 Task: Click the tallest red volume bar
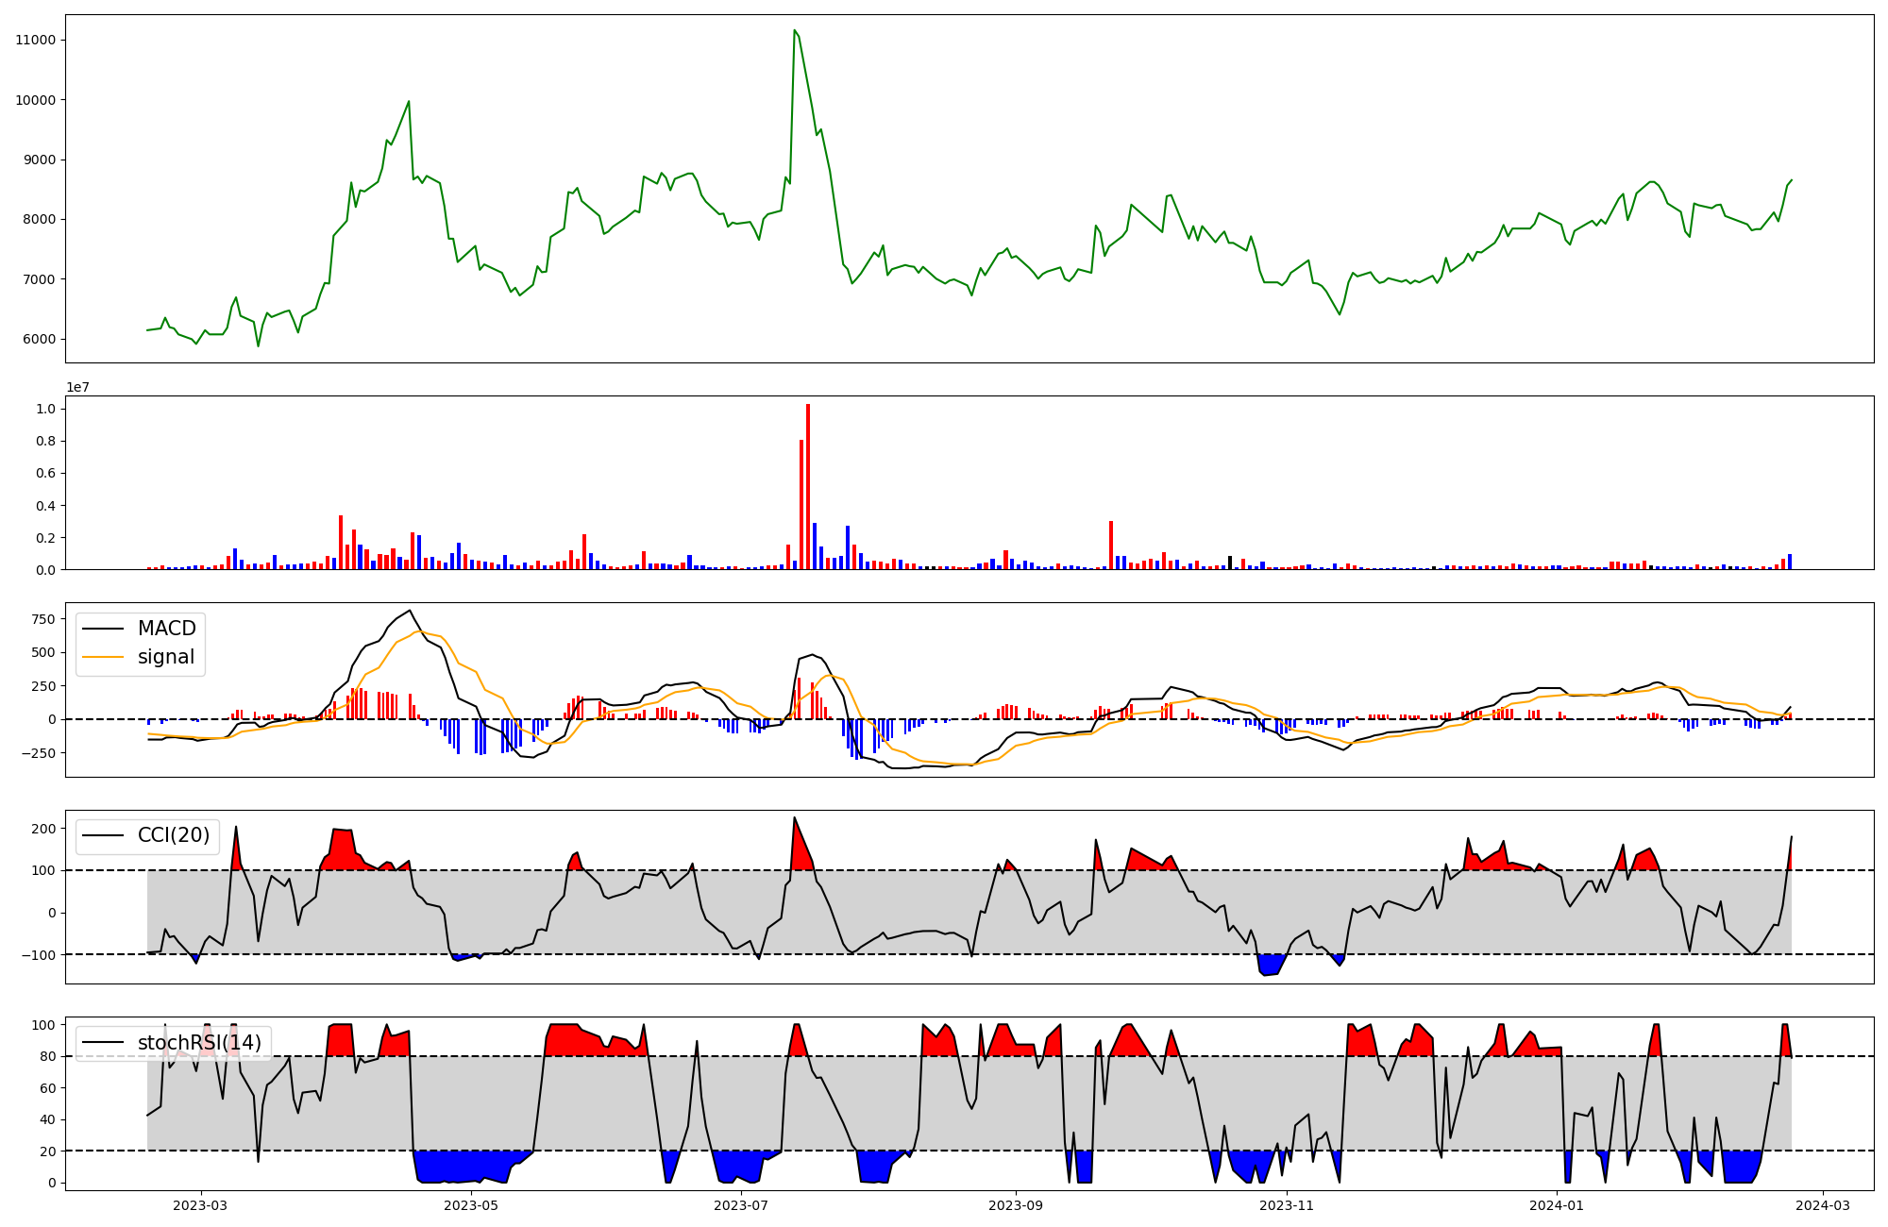(x=808, y=486)
